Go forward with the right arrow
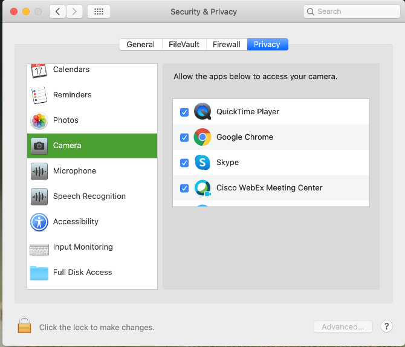Image resolution: width=405 pixels, height=347 pixels. [x=74, y=11]
